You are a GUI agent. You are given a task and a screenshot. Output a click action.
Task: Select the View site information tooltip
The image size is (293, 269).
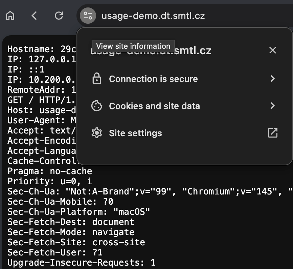pos(133,46)
